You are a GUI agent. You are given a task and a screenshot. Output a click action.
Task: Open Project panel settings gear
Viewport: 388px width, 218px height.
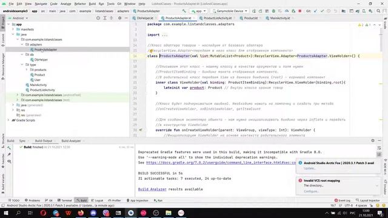point(120,18)
